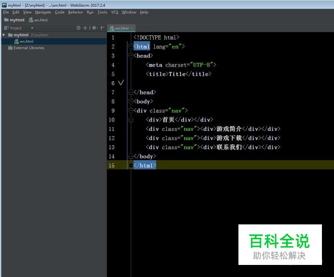The image size is (334, 277).
Task: Close the wn.html editor tab
Action: pos(132,28)
